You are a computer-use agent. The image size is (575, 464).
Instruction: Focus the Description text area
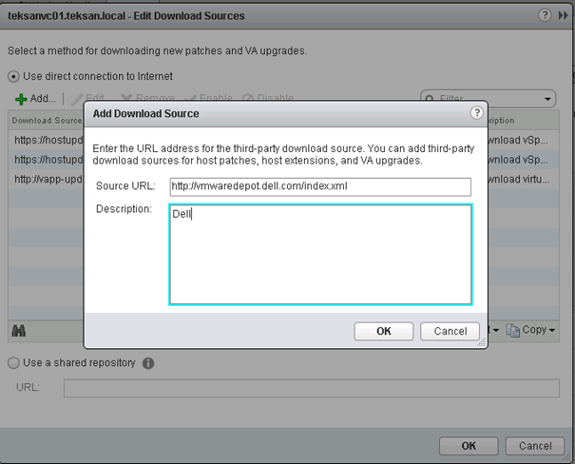tap(320, 255)
